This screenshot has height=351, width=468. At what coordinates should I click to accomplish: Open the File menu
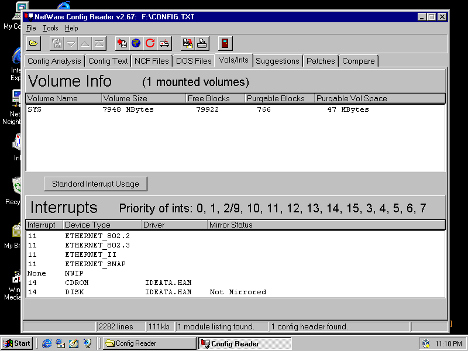click(31, 28)
